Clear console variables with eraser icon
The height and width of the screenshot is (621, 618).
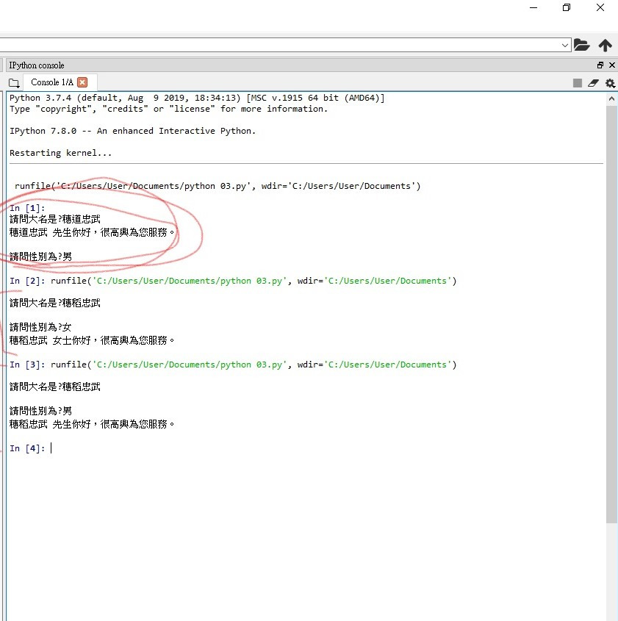tap(593, 83)
